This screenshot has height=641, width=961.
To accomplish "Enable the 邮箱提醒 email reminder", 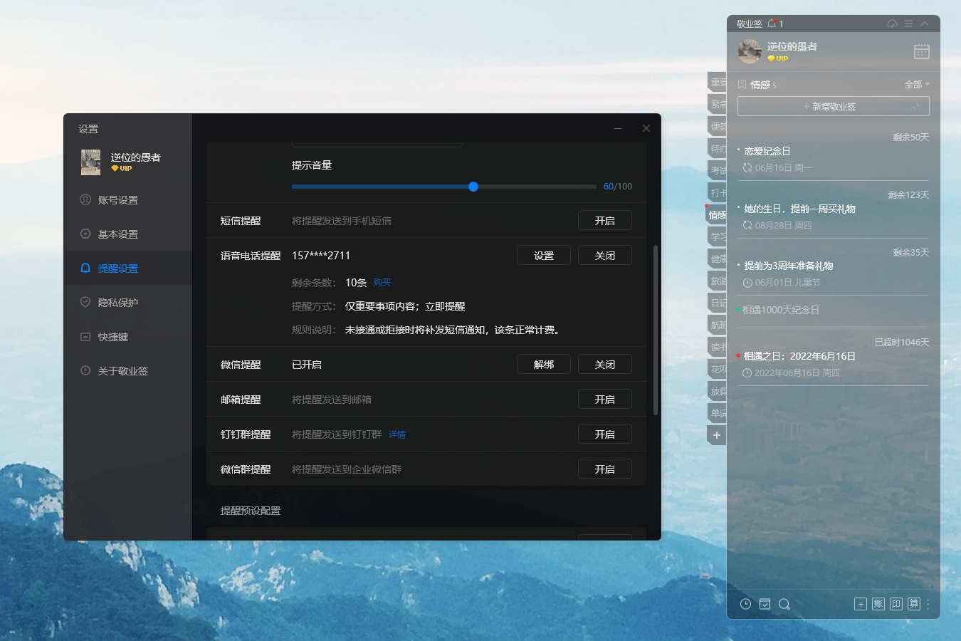I will (x=604, y=400).
